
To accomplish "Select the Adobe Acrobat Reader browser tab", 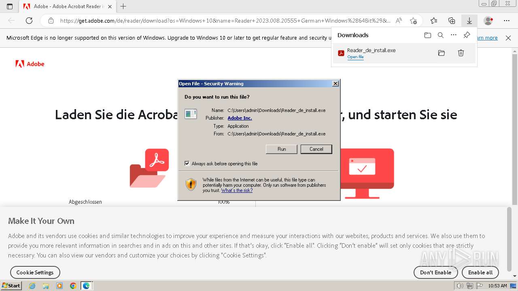I will click(67, 6).
